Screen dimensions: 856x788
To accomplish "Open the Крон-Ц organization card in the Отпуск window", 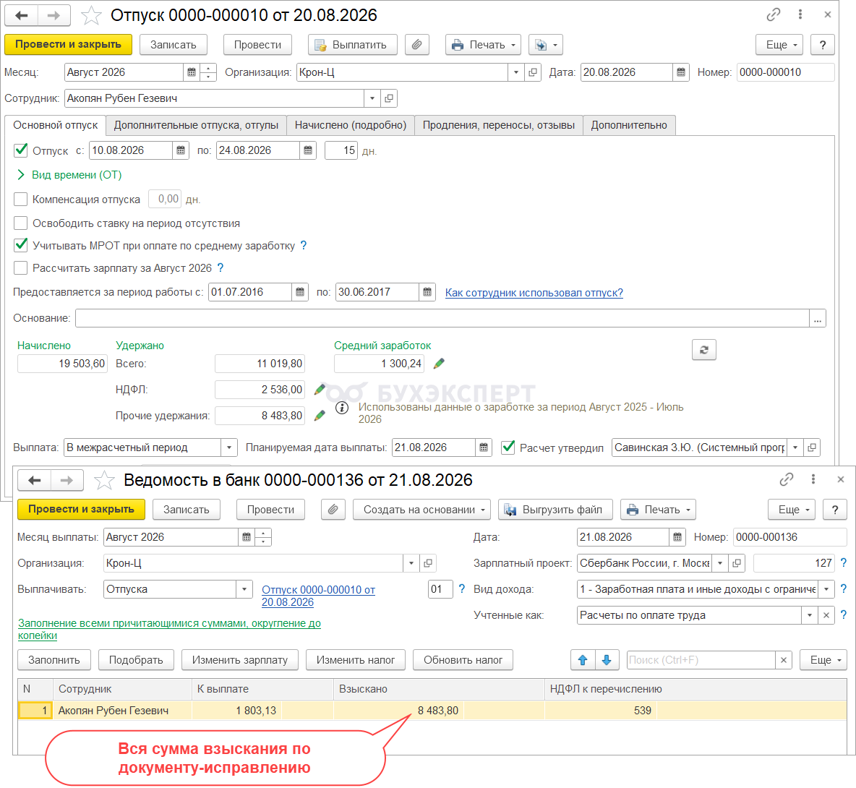I will click(533, 72).
